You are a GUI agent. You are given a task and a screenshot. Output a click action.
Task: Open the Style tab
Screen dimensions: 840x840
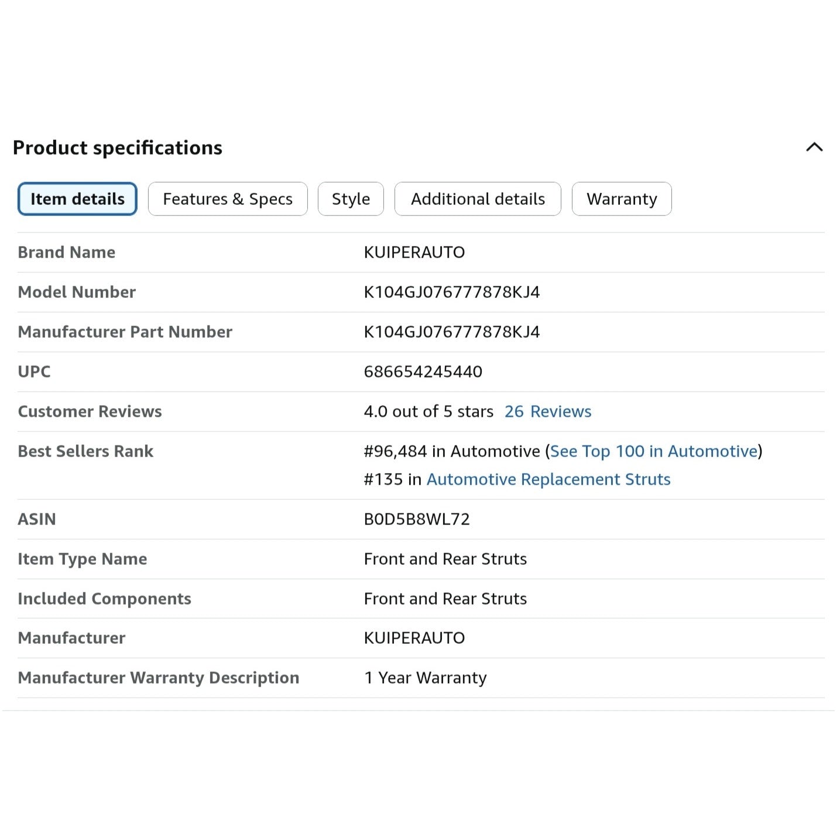[x=351, y=199]
